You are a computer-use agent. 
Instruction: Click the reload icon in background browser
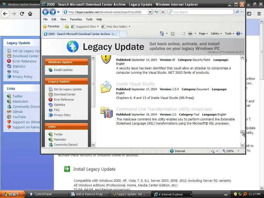tap(22, 14)
